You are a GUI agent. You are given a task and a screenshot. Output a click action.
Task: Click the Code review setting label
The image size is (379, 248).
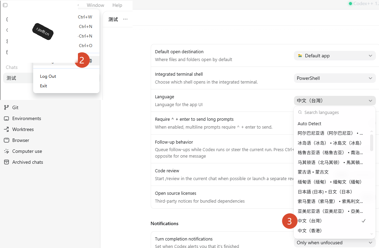point(167,171)
